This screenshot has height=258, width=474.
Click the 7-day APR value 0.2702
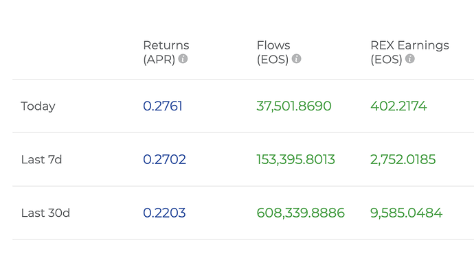164,159
